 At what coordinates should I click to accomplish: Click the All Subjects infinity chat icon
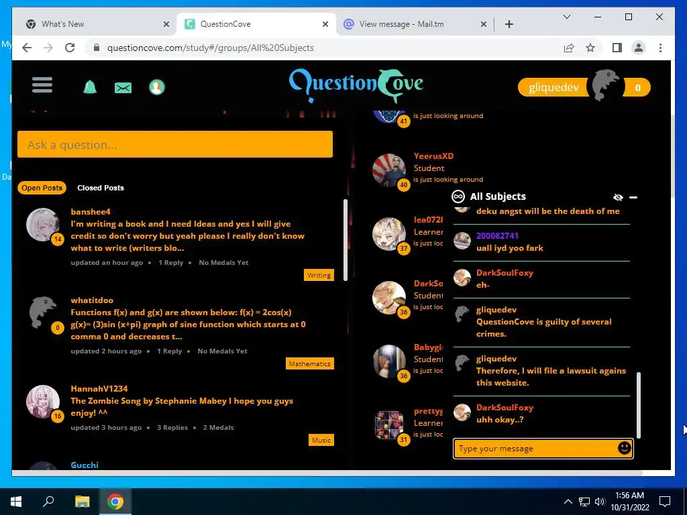[x=458, y=196]
